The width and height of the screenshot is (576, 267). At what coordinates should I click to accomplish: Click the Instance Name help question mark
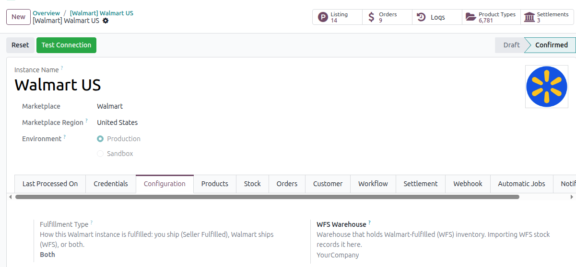[x=62, y=68]
